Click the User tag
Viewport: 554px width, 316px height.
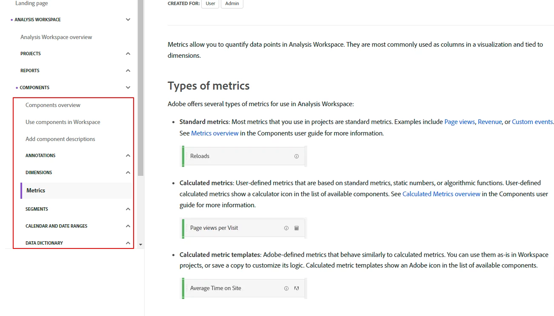click(x=210, y=3)
